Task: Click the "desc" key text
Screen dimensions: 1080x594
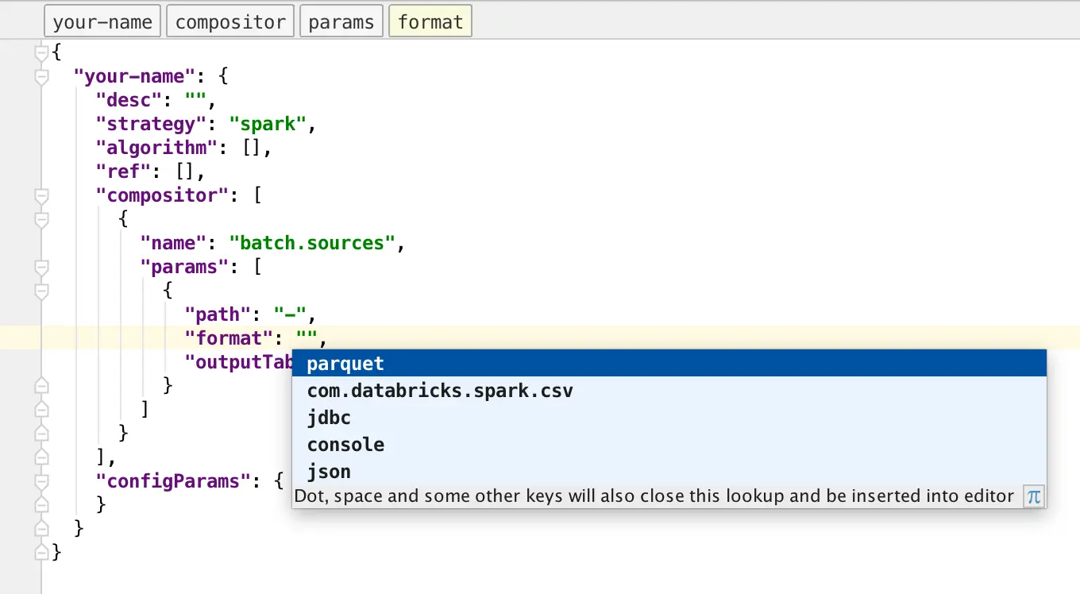Action: point(129,100)
